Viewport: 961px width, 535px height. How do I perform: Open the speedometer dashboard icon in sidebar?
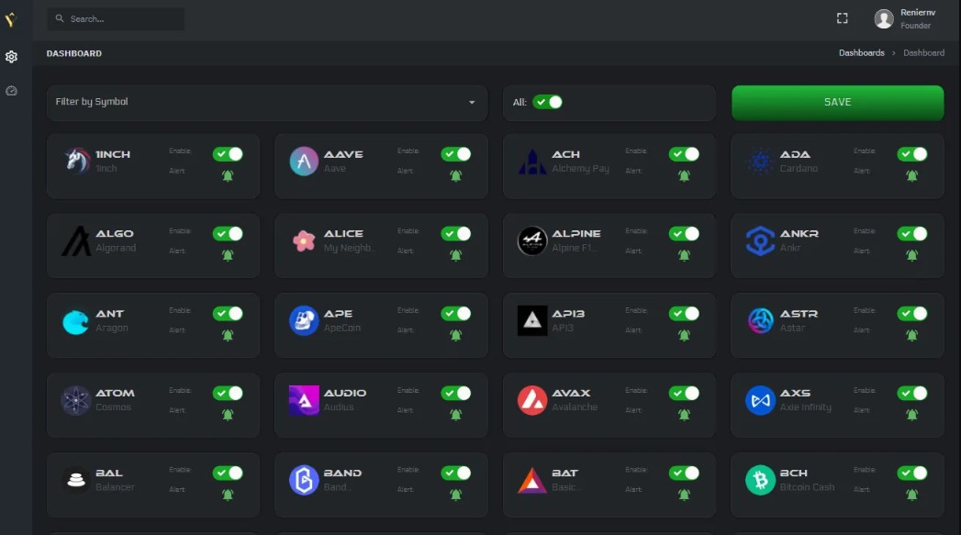11,91
